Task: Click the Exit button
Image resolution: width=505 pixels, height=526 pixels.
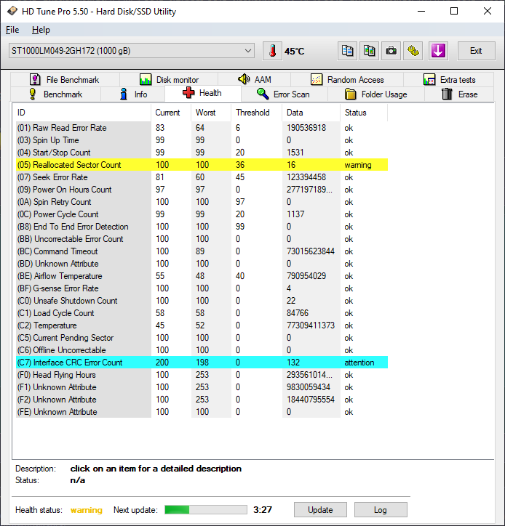Action: click(476, 51)
